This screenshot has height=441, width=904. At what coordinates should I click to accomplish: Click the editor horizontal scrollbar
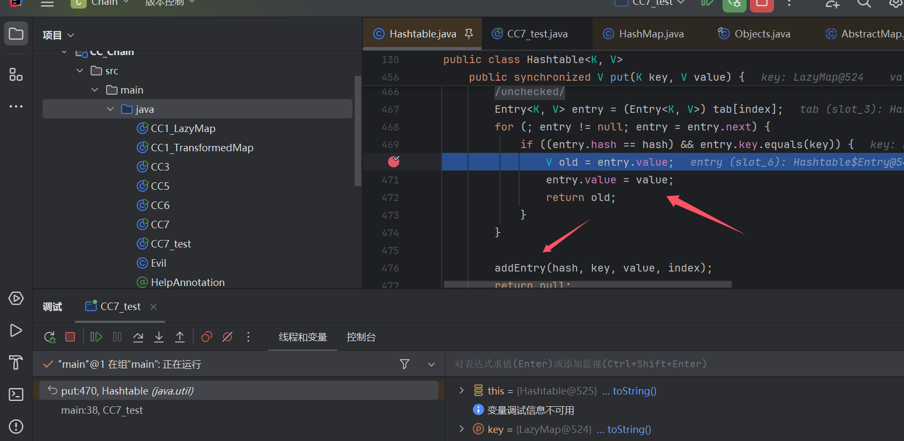pos(588,284)
